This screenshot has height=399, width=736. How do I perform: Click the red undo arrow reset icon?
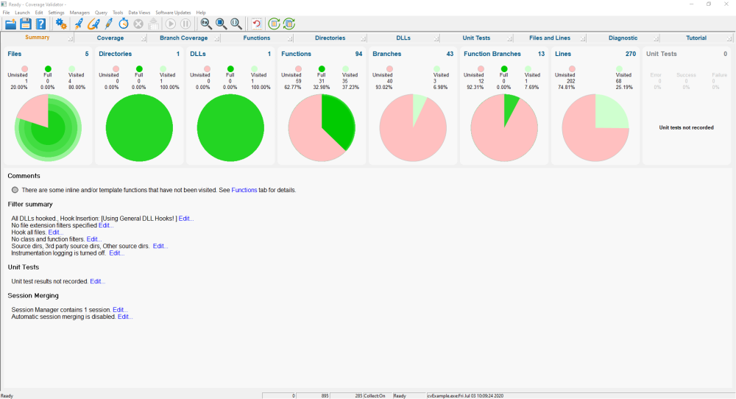point(256,24)
